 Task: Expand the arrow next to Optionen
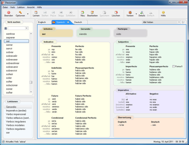click(28, 14)
